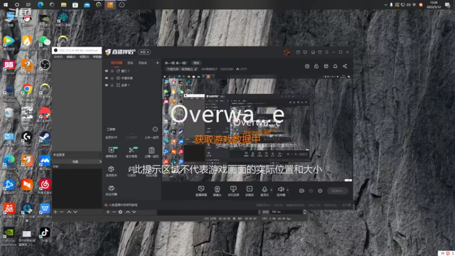Switch to the middle scene tab

coord(130,63)
